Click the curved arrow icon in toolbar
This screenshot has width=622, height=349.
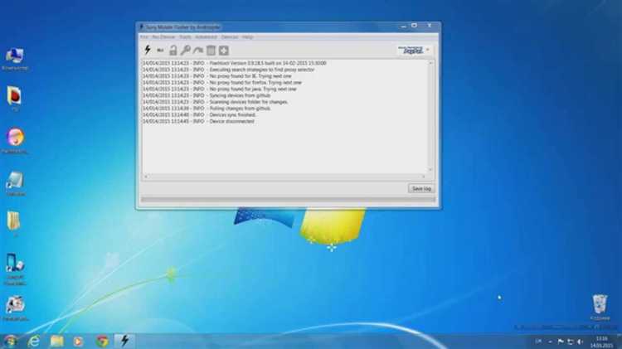(x=198, y=51)
